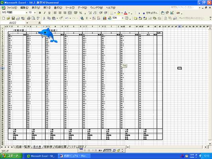Click the Chart Wizard icon
This screenshot has width=212, height=159.
click(104, 18)
